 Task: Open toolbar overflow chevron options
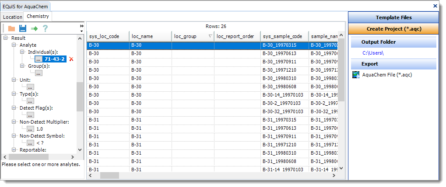(82, 28)
